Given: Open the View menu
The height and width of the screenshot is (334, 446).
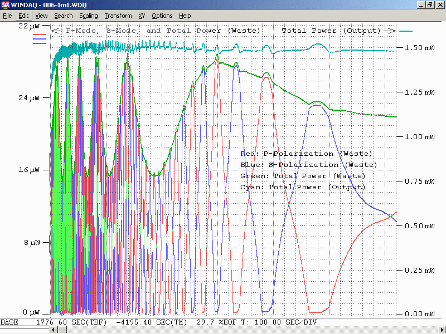Looking at the screenshot, I should tap(41, 16).
